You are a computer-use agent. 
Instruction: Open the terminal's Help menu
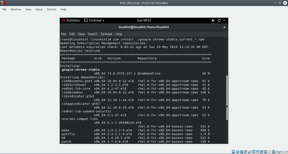[119, 34]
